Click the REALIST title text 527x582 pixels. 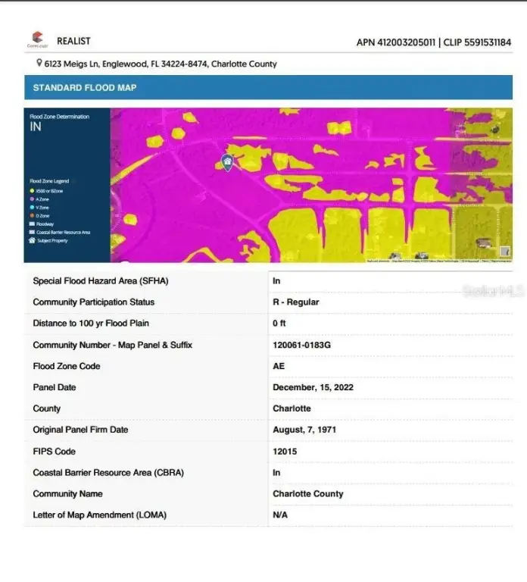point(73,41)
